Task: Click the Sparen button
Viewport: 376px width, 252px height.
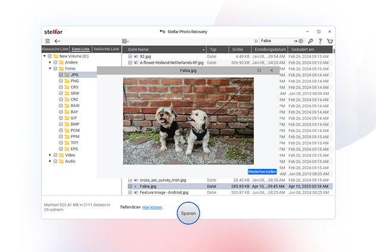Action: 188,212
